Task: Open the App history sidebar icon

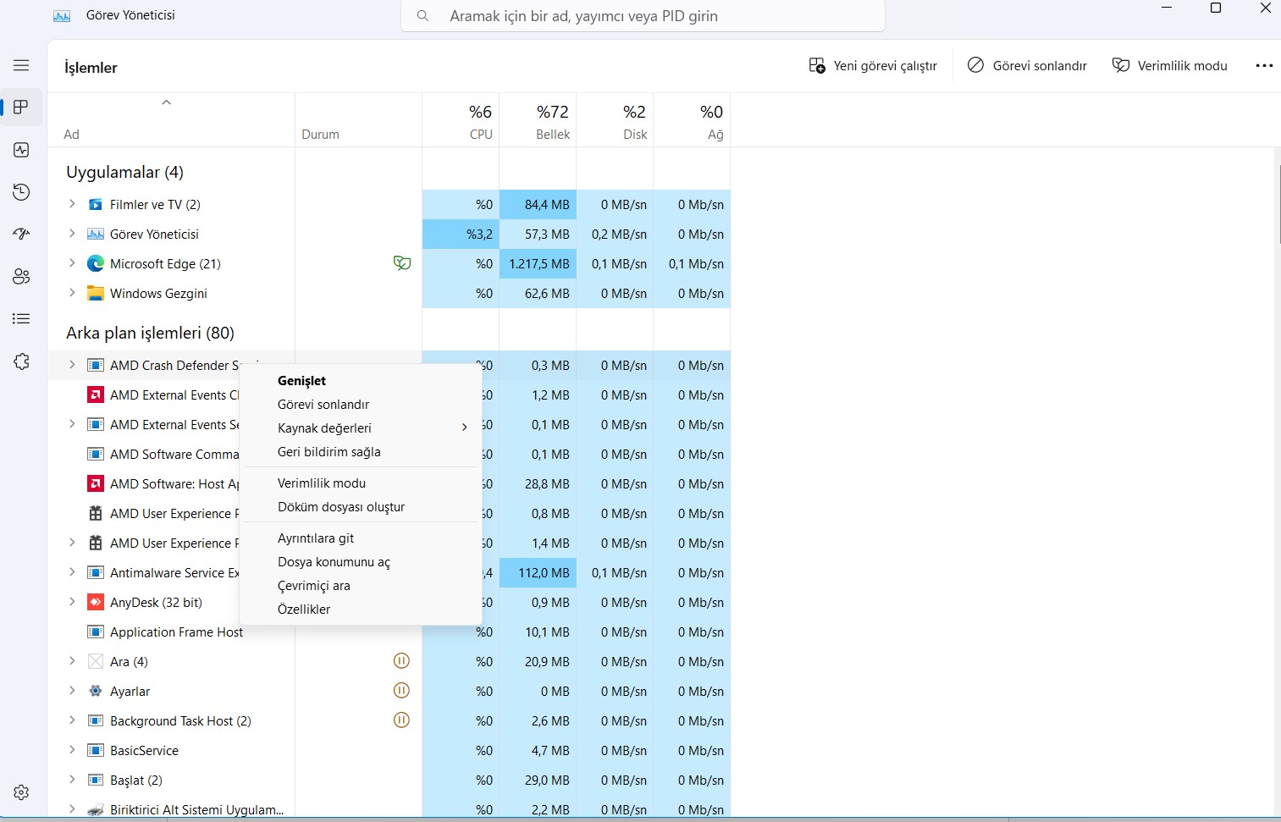Action: (21, 192)
